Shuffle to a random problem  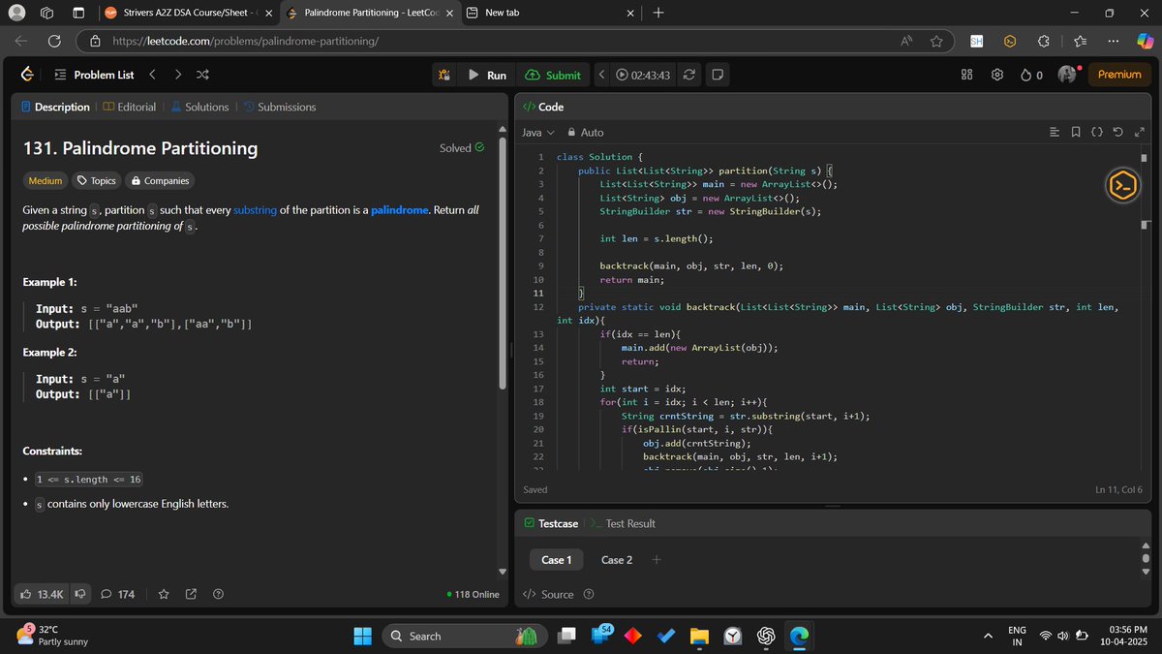202,75
